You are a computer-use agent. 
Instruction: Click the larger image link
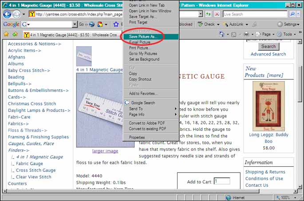(105, 151)
